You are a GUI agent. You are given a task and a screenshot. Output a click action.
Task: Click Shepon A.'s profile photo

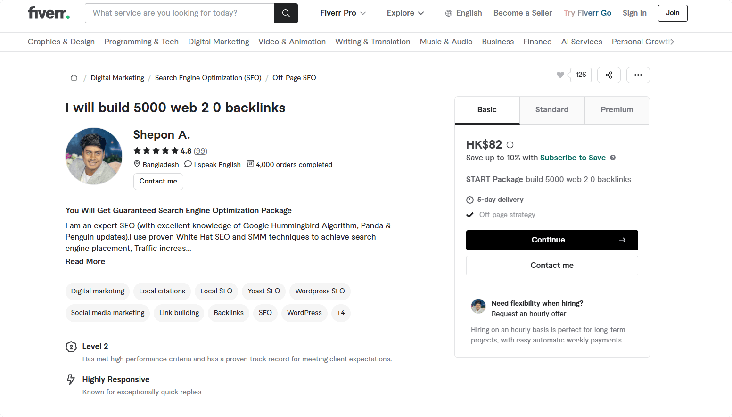(x=94, y=156)
